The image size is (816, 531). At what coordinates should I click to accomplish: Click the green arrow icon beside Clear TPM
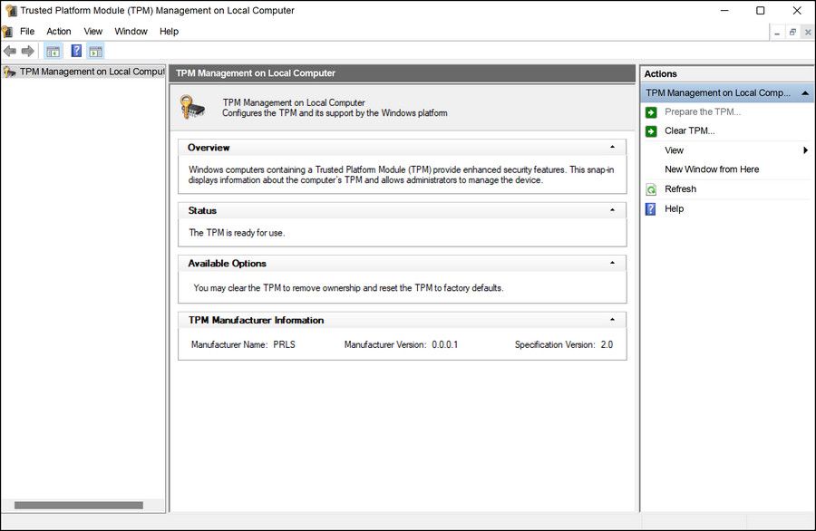pos(651,131)
